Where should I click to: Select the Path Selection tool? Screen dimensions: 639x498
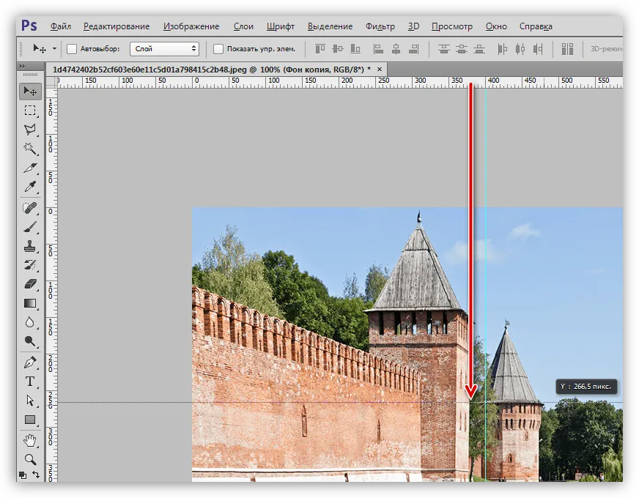click(30, 401)
